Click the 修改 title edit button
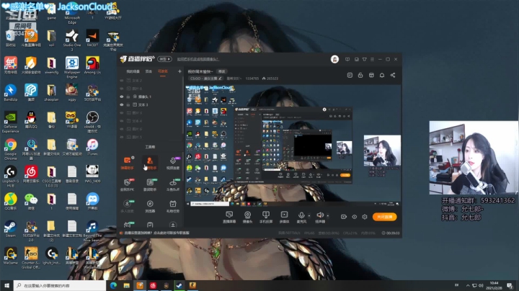This screenshot has width=519, height=291. [221, 71]
